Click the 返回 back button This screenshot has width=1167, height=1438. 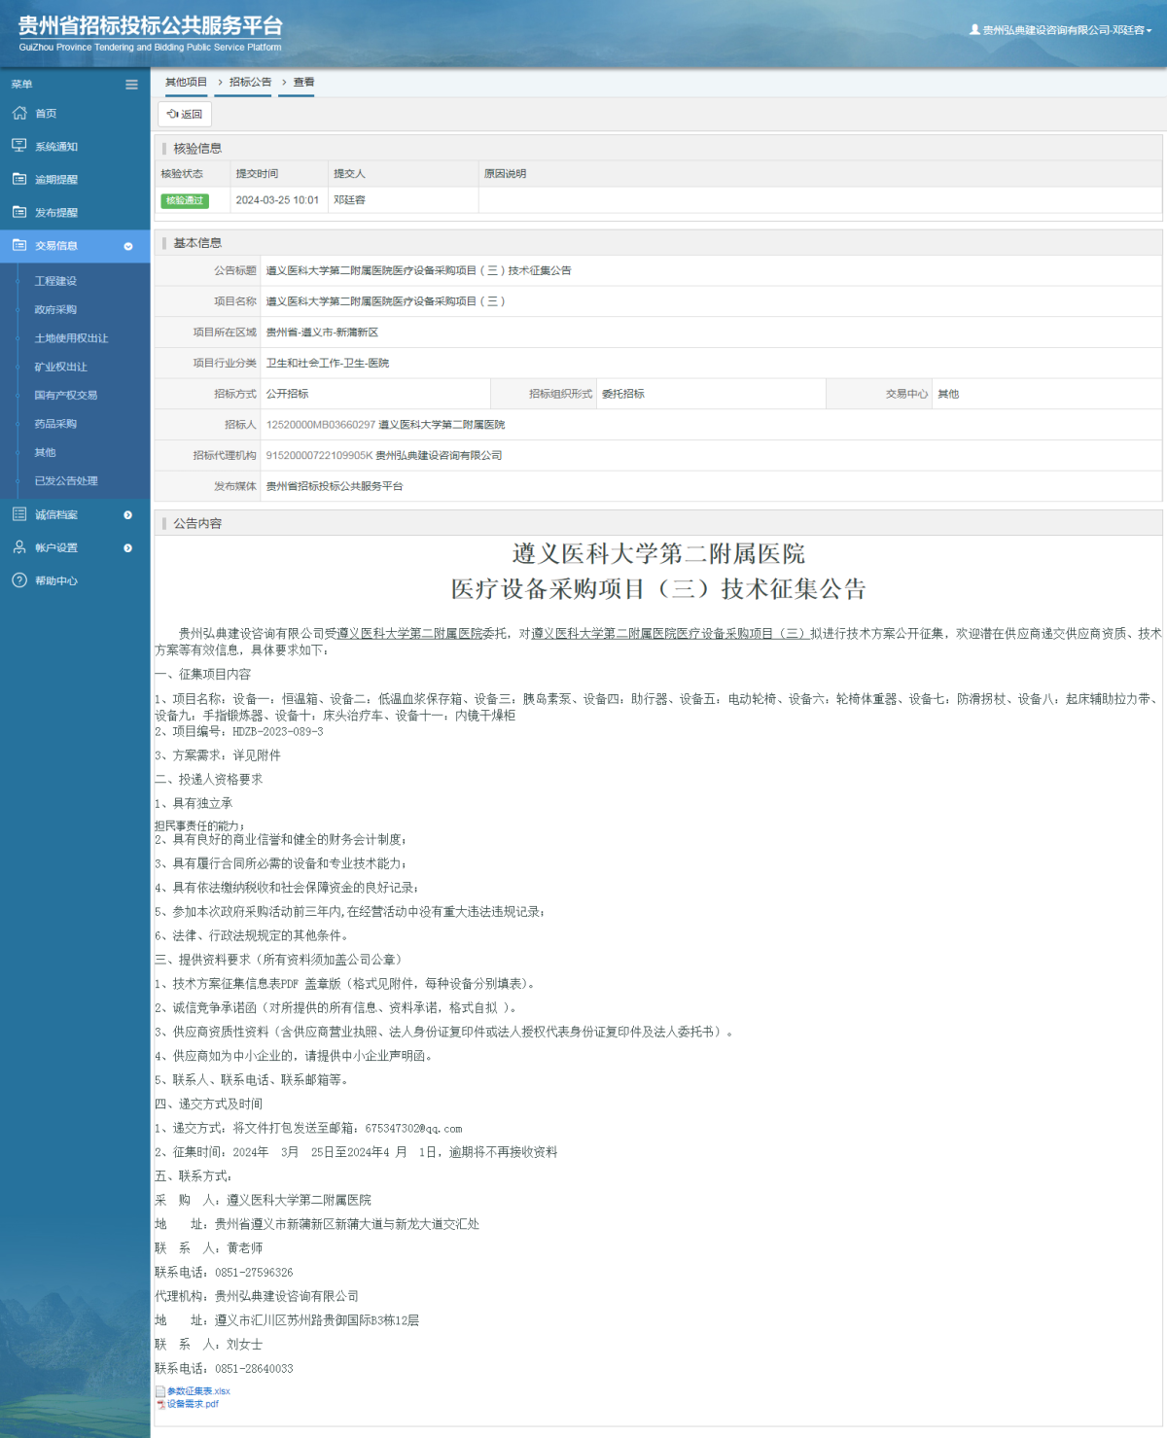point(184,114)
